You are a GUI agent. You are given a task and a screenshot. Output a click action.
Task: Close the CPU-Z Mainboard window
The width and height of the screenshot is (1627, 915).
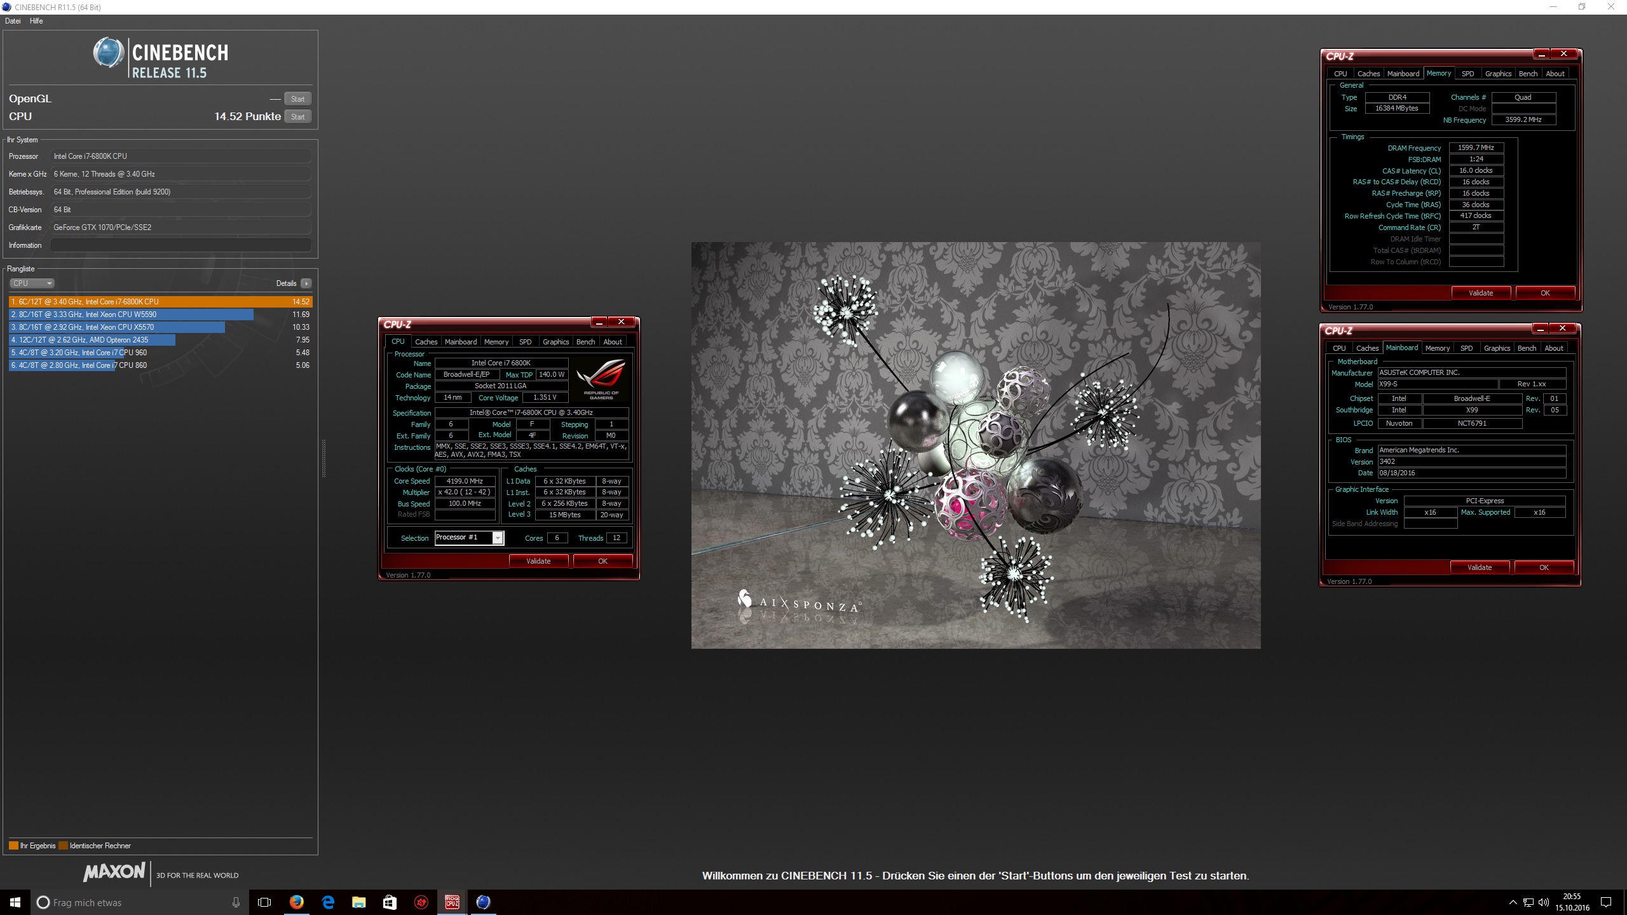point(1562,329)
